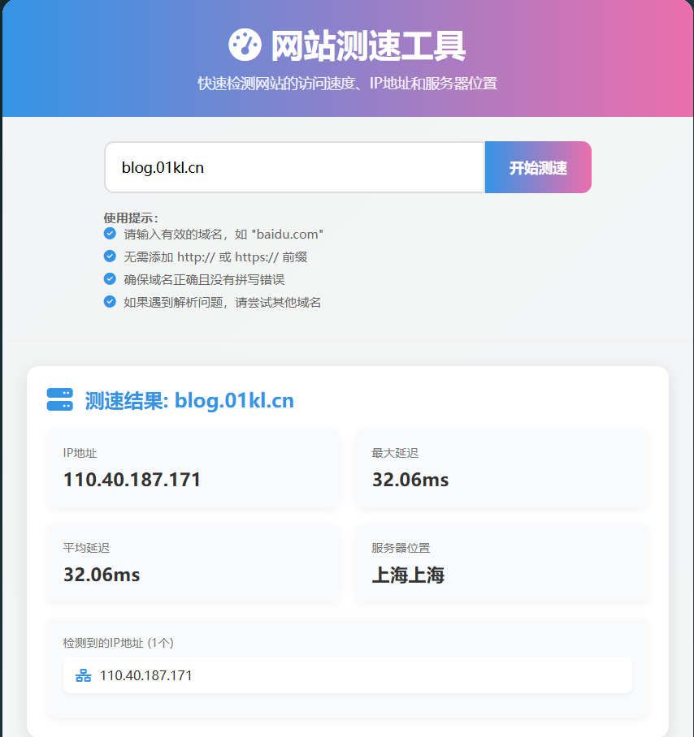Click the 使用提示 label
The width and height of the screenshot is (694, 737).
point(131,218)
